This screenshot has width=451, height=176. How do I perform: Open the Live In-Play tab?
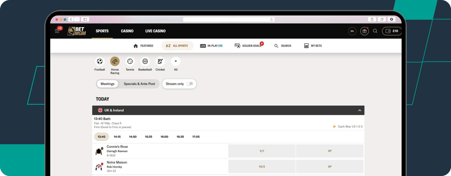point(211,46)
